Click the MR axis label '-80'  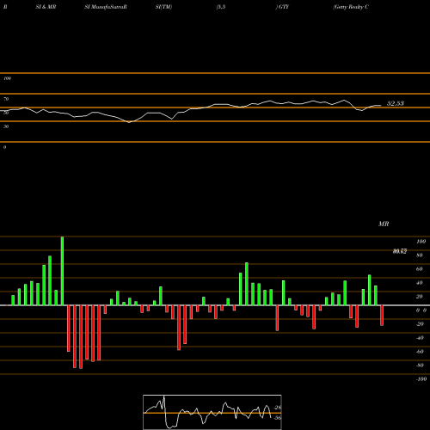tap(420, 365)
